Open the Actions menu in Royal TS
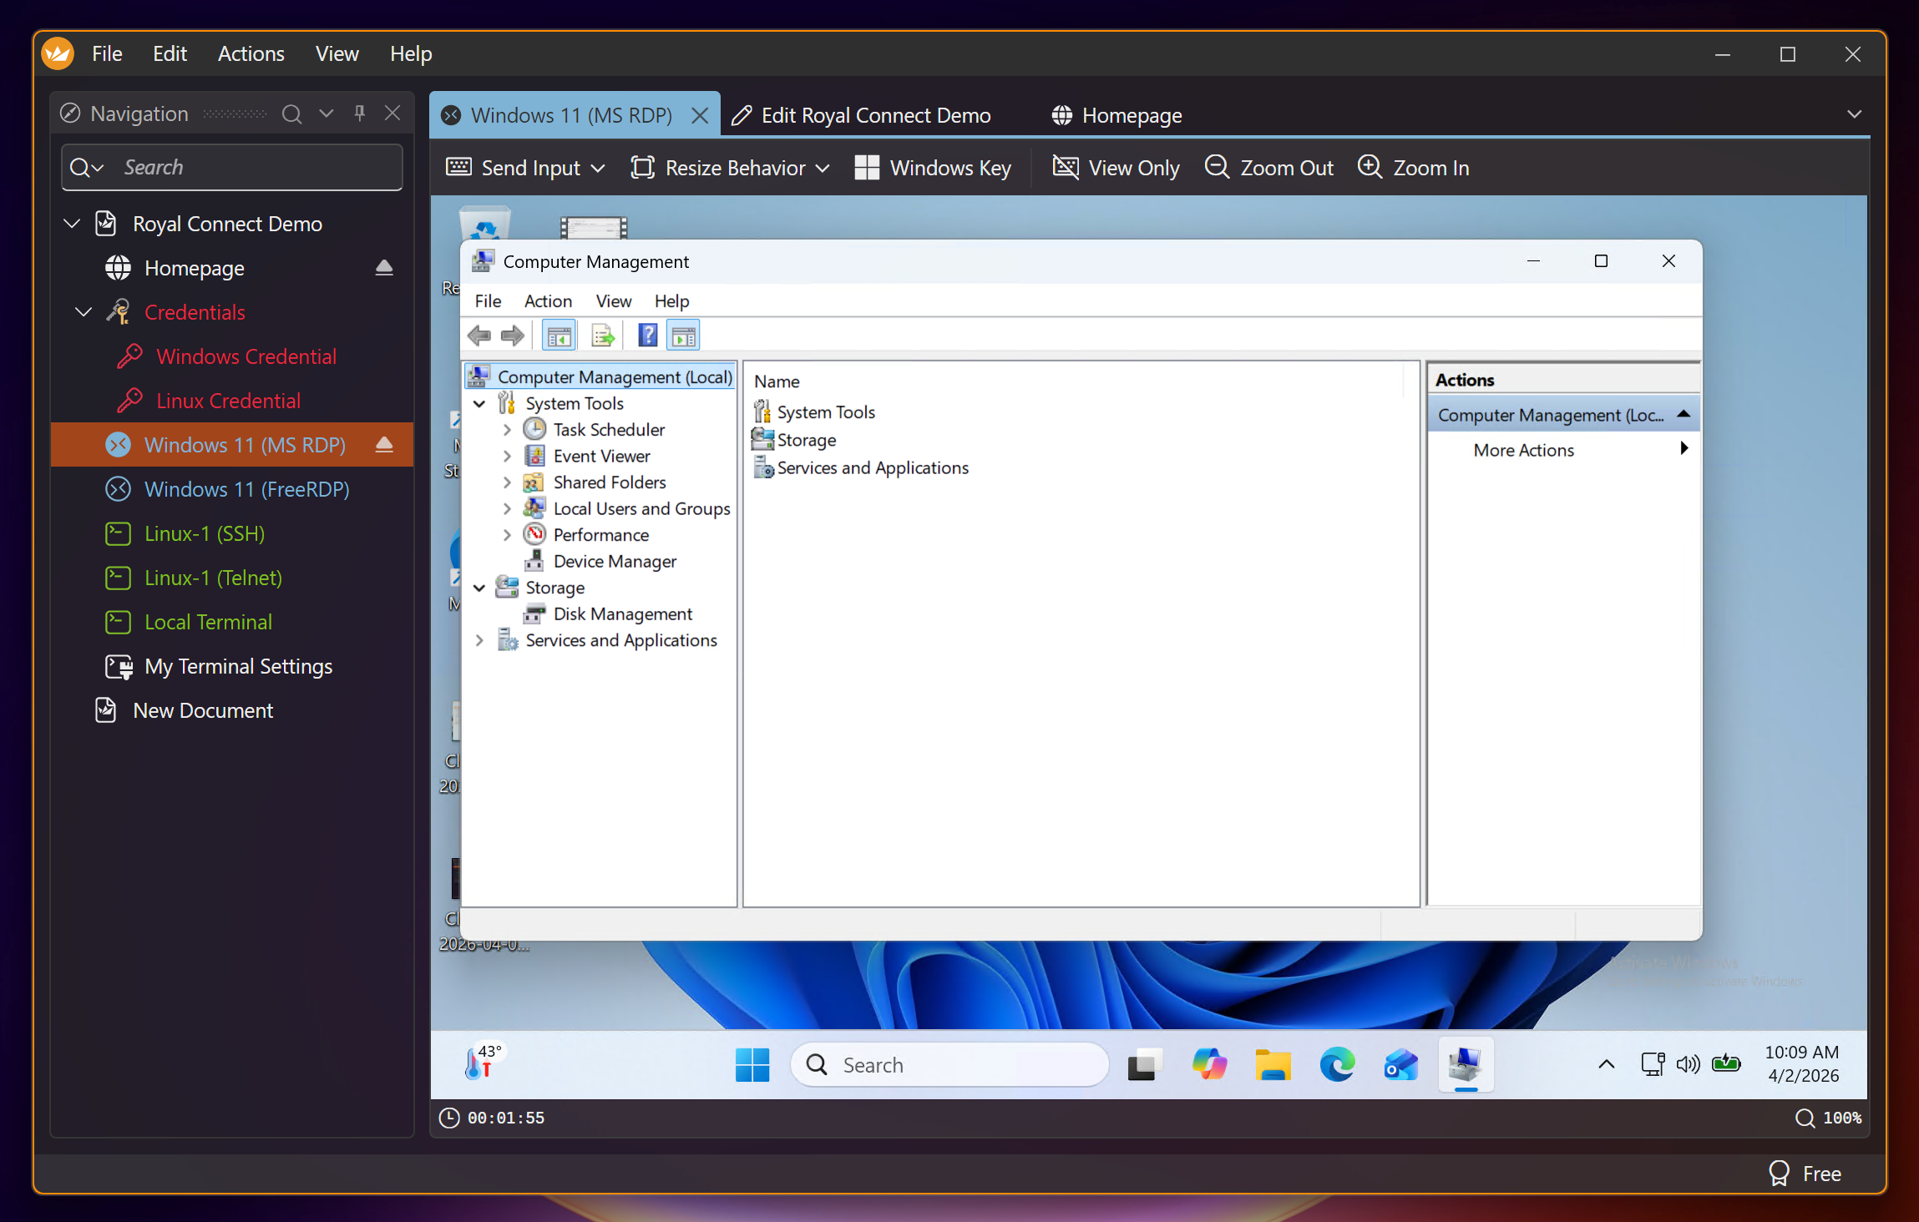 pos(251,54)
